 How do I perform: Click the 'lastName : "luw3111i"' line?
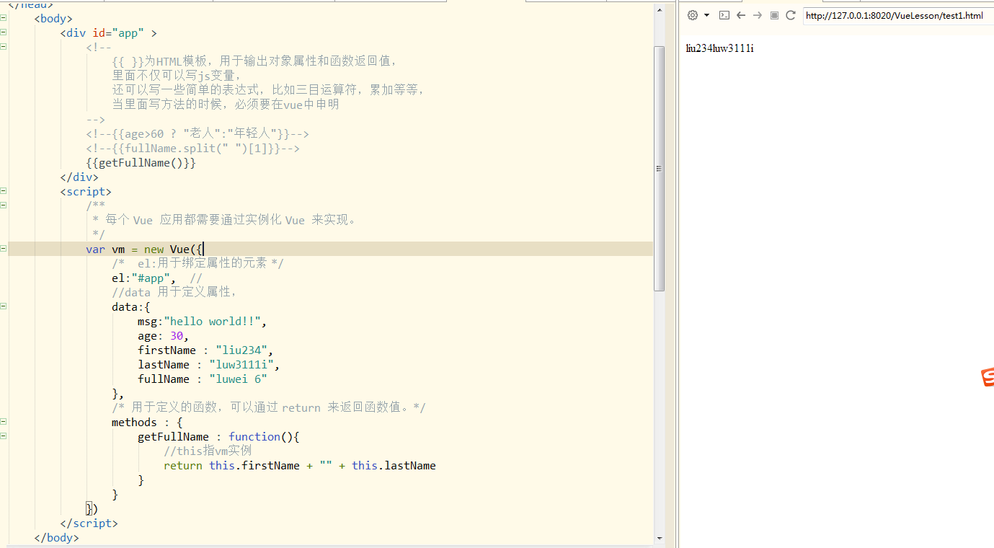point(209,365)
